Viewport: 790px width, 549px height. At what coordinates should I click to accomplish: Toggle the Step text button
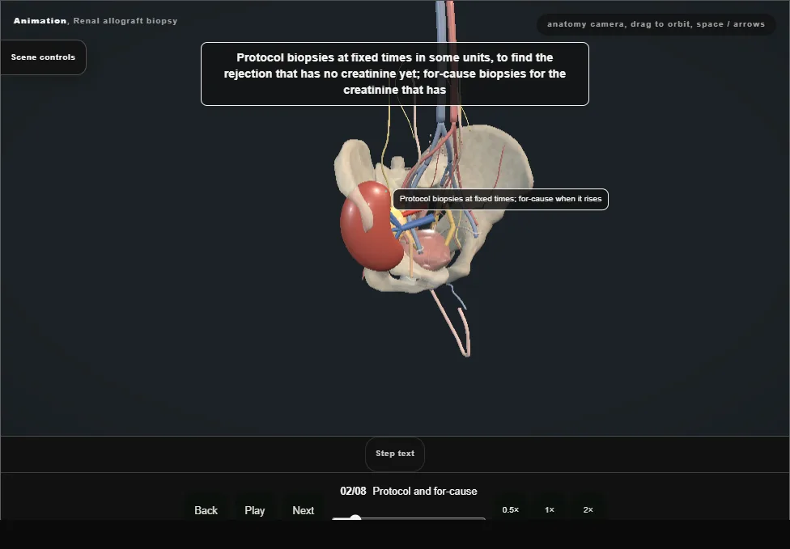[395, 454]
